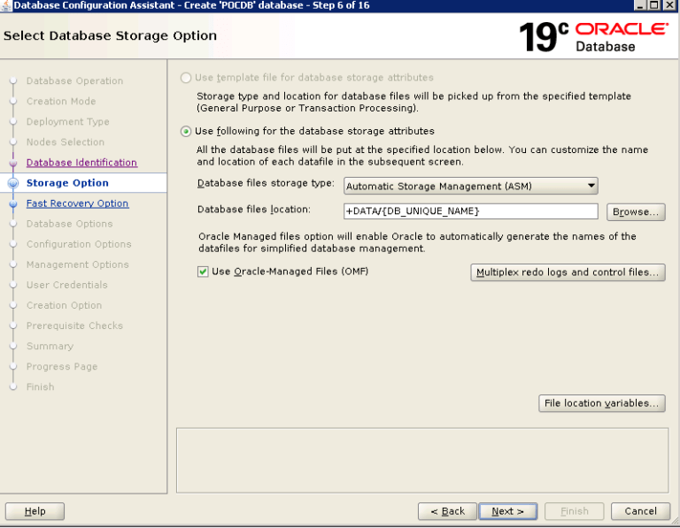Proceed with the Next button
Screen dimensions: 680x528
(508, 511)
